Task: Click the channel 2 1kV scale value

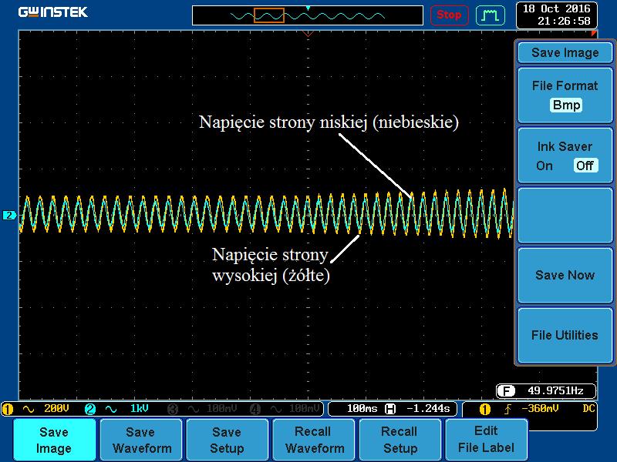Action: pos(140,409)
